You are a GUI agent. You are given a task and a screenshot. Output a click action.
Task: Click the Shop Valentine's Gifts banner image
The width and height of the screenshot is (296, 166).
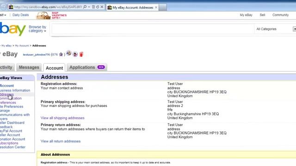click(x=43, y=15)
